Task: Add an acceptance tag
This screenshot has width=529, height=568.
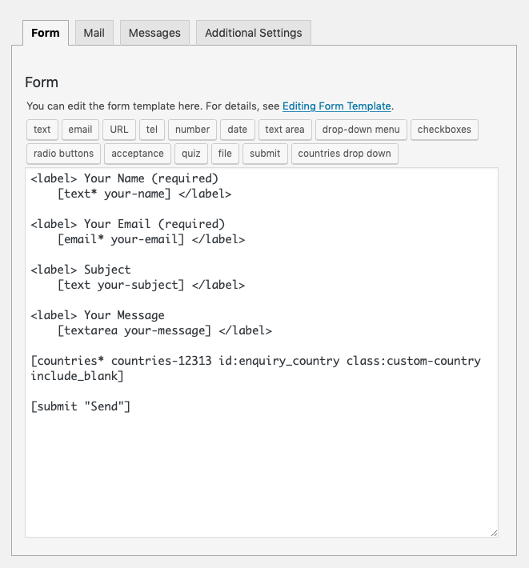Action: (138, 154)
